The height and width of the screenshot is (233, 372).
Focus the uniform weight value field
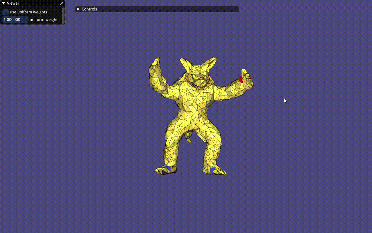pos(15,20)
